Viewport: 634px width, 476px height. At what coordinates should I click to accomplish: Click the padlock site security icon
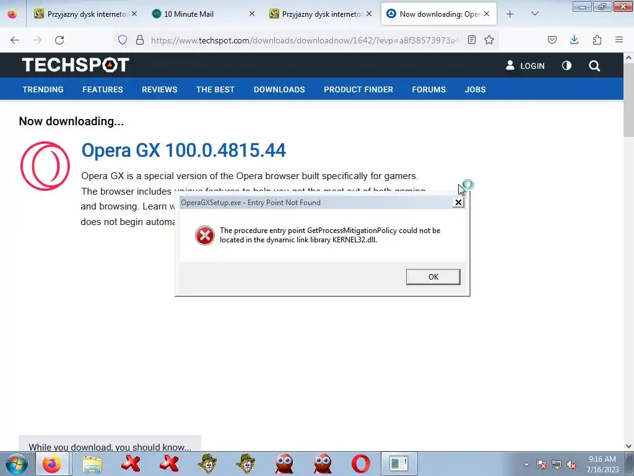(140, 40)
